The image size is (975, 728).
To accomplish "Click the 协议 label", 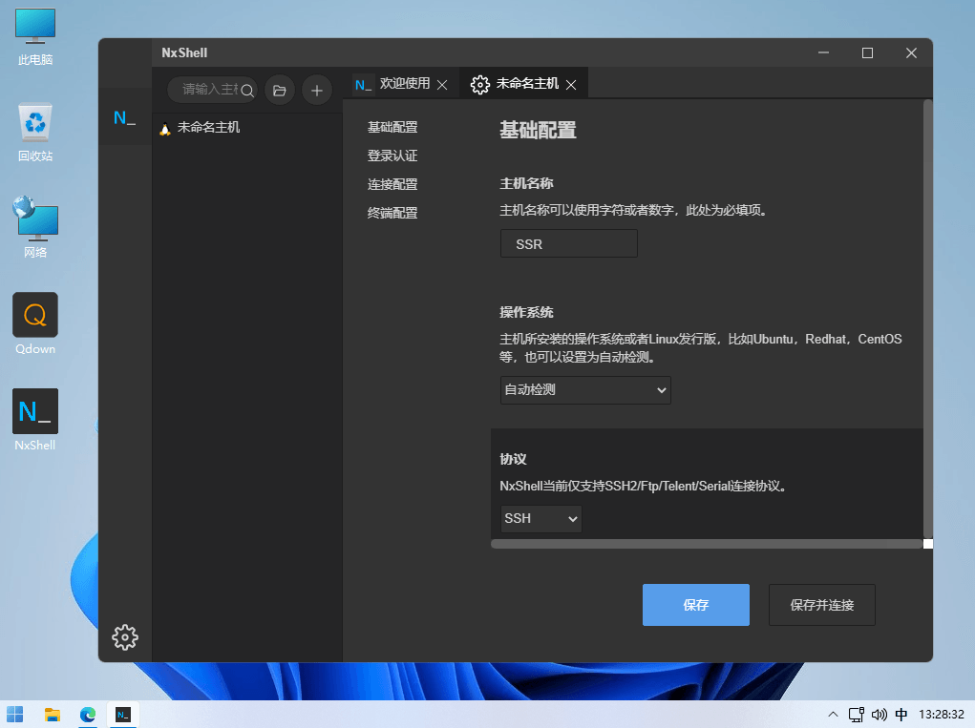I will point(513,459).
